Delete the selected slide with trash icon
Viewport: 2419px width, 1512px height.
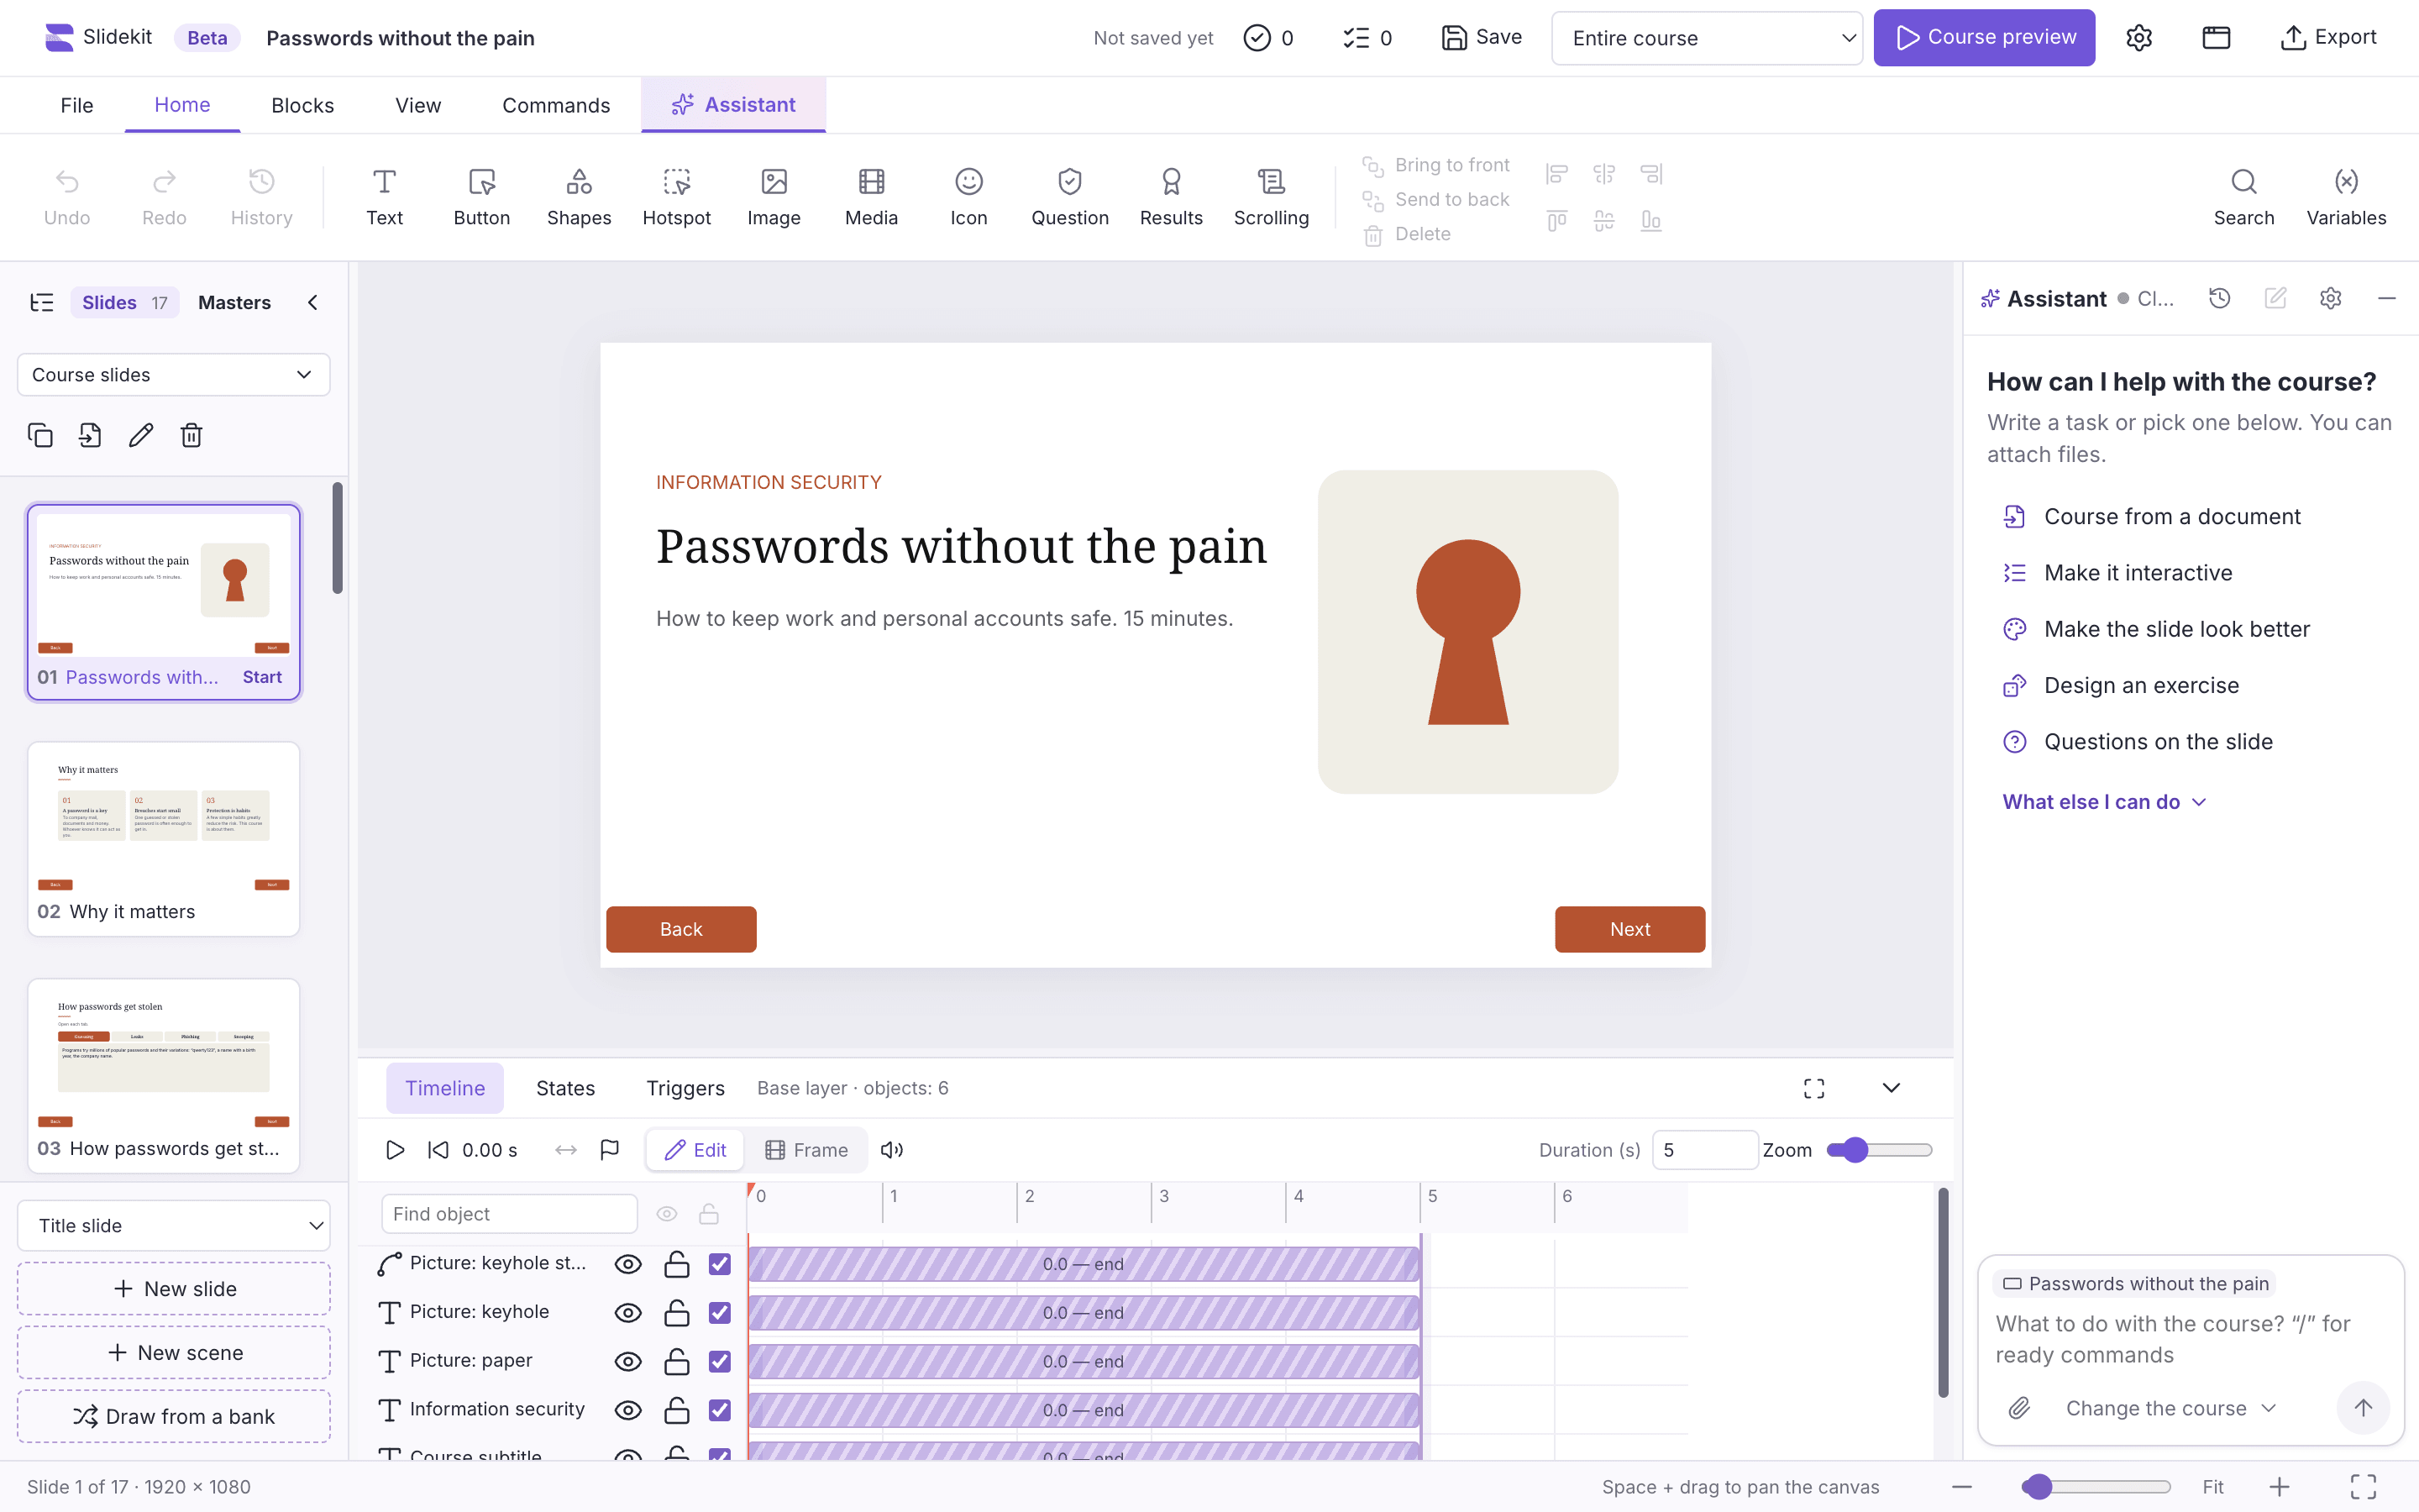coord(191,435)
